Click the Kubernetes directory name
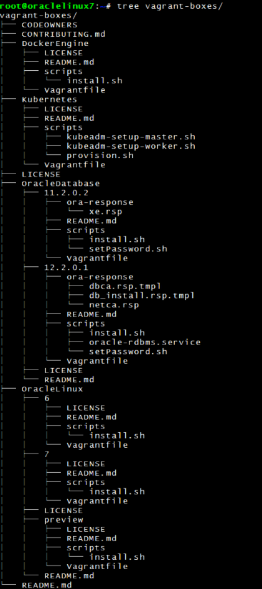The image size is (262, 589). click(50, 100)
